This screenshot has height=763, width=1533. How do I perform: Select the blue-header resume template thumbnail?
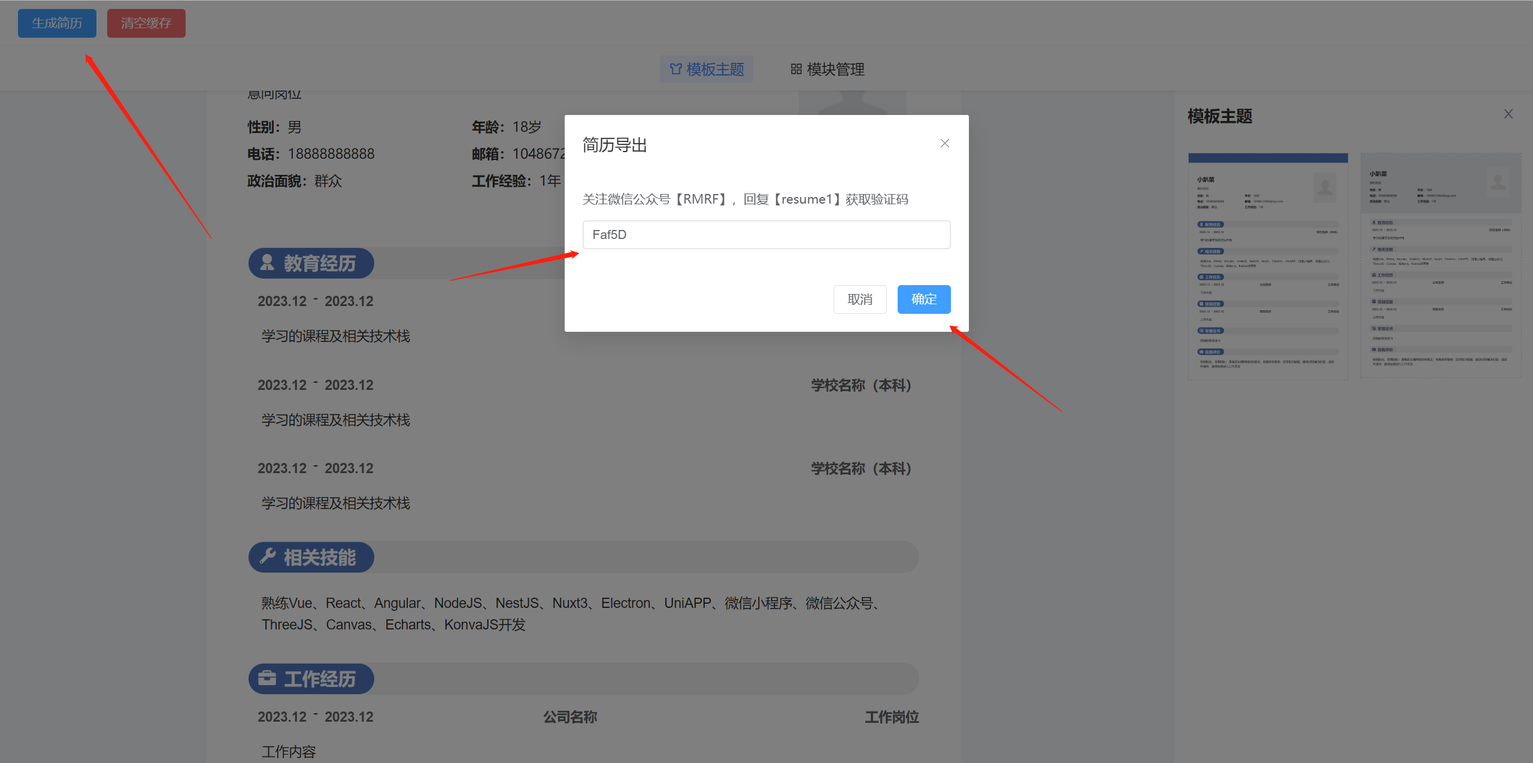1268,266
